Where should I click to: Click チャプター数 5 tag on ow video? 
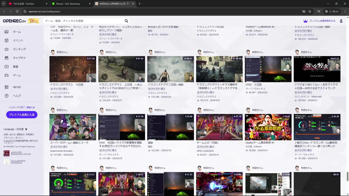pos(303,150)
